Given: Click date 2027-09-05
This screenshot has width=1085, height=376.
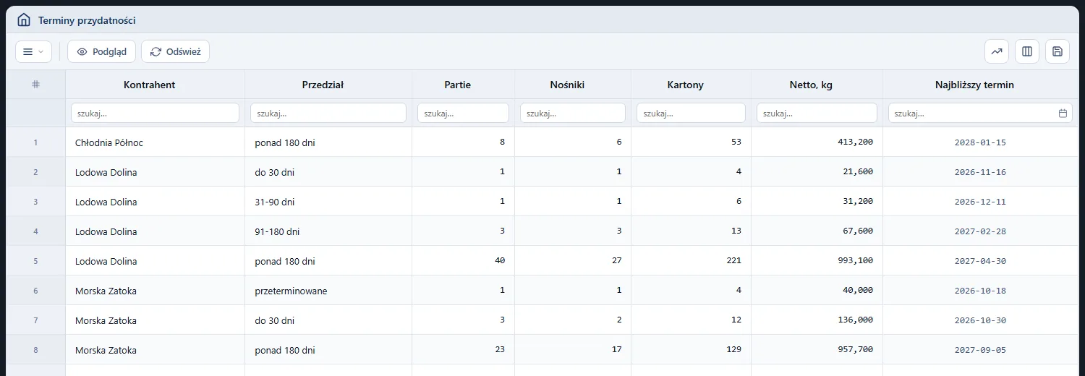Looking at the screenshot, I should [x=980, y=350].
